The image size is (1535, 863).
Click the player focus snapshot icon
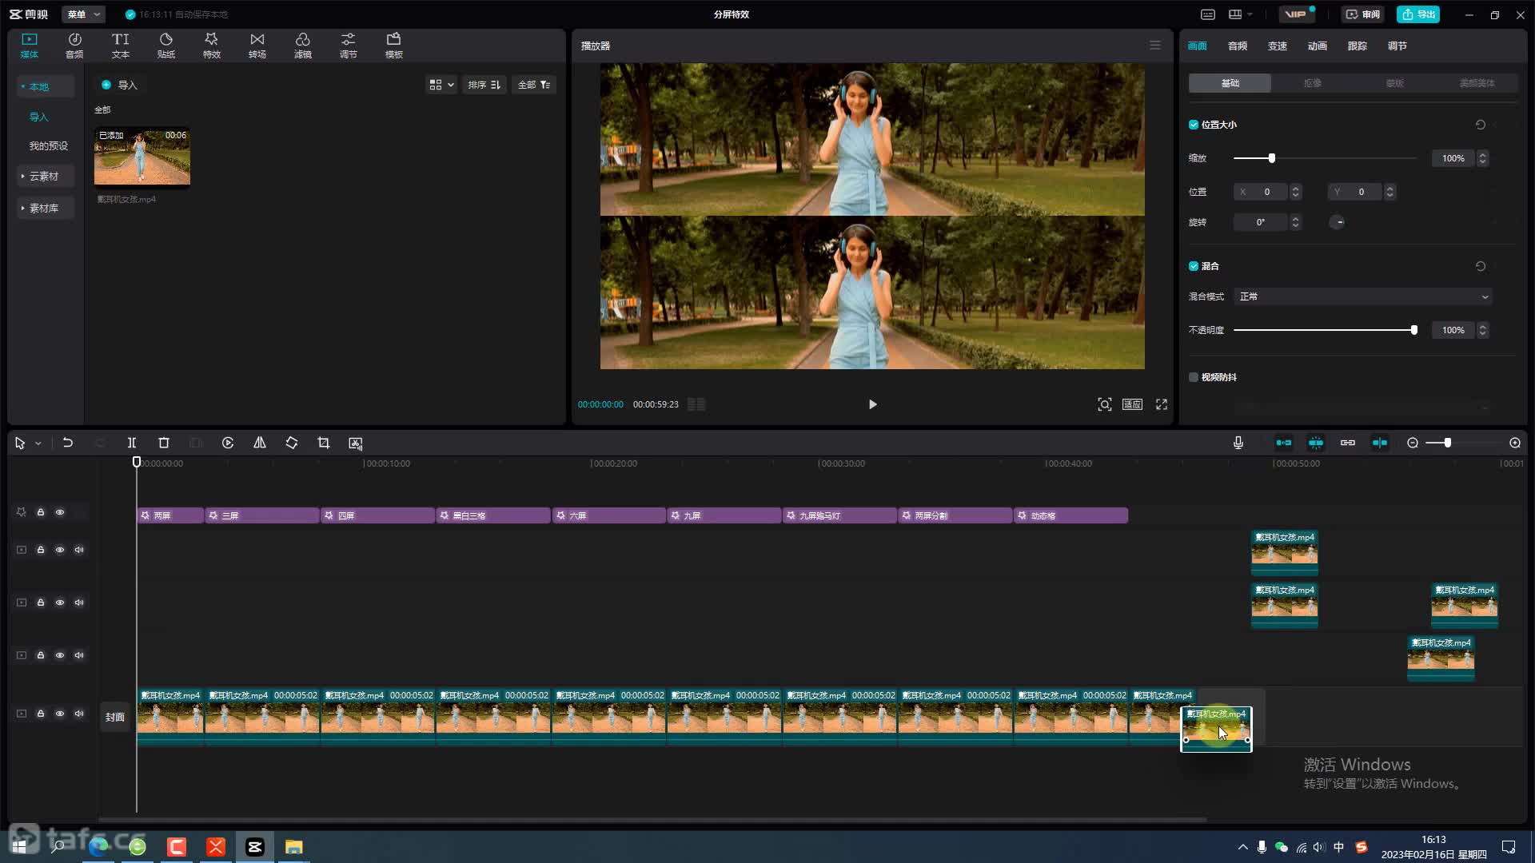point(1104,404)
